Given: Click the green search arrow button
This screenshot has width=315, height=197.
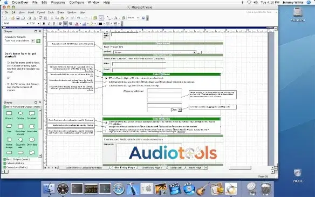Looking at the screenshot, I should tap(38, 41).
